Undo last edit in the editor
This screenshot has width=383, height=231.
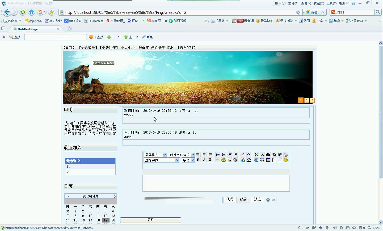243,155
